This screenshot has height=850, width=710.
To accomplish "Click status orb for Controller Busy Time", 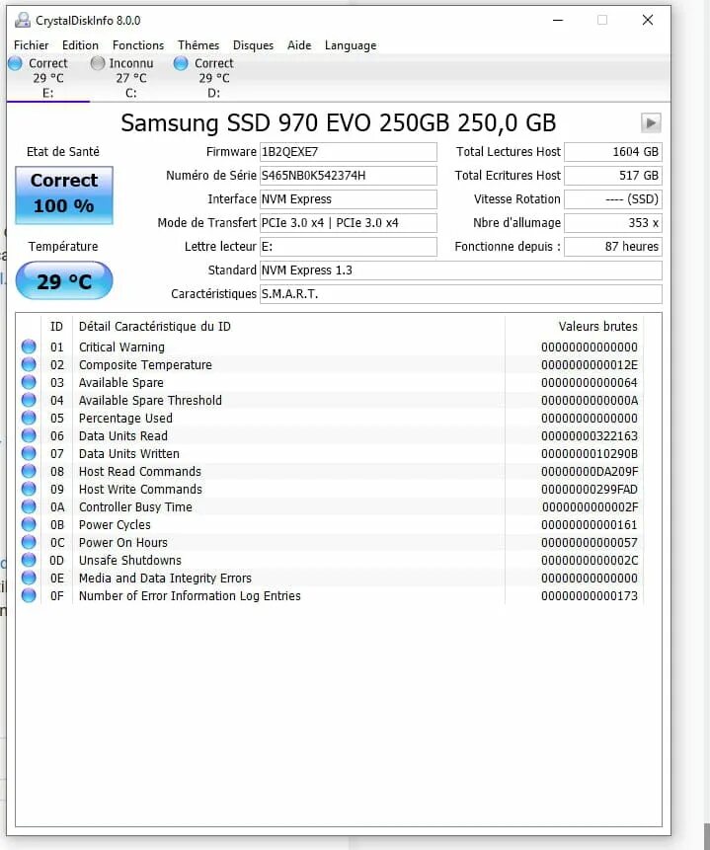I will pyautogui.click(x=29, y=506).
